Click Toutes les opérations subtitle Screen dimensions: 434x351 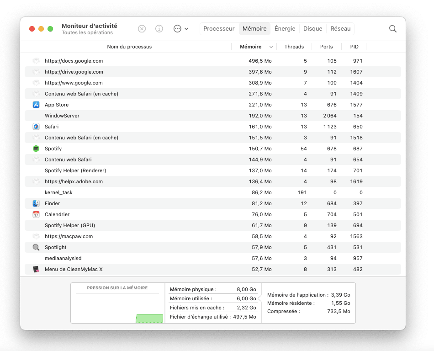87,32
